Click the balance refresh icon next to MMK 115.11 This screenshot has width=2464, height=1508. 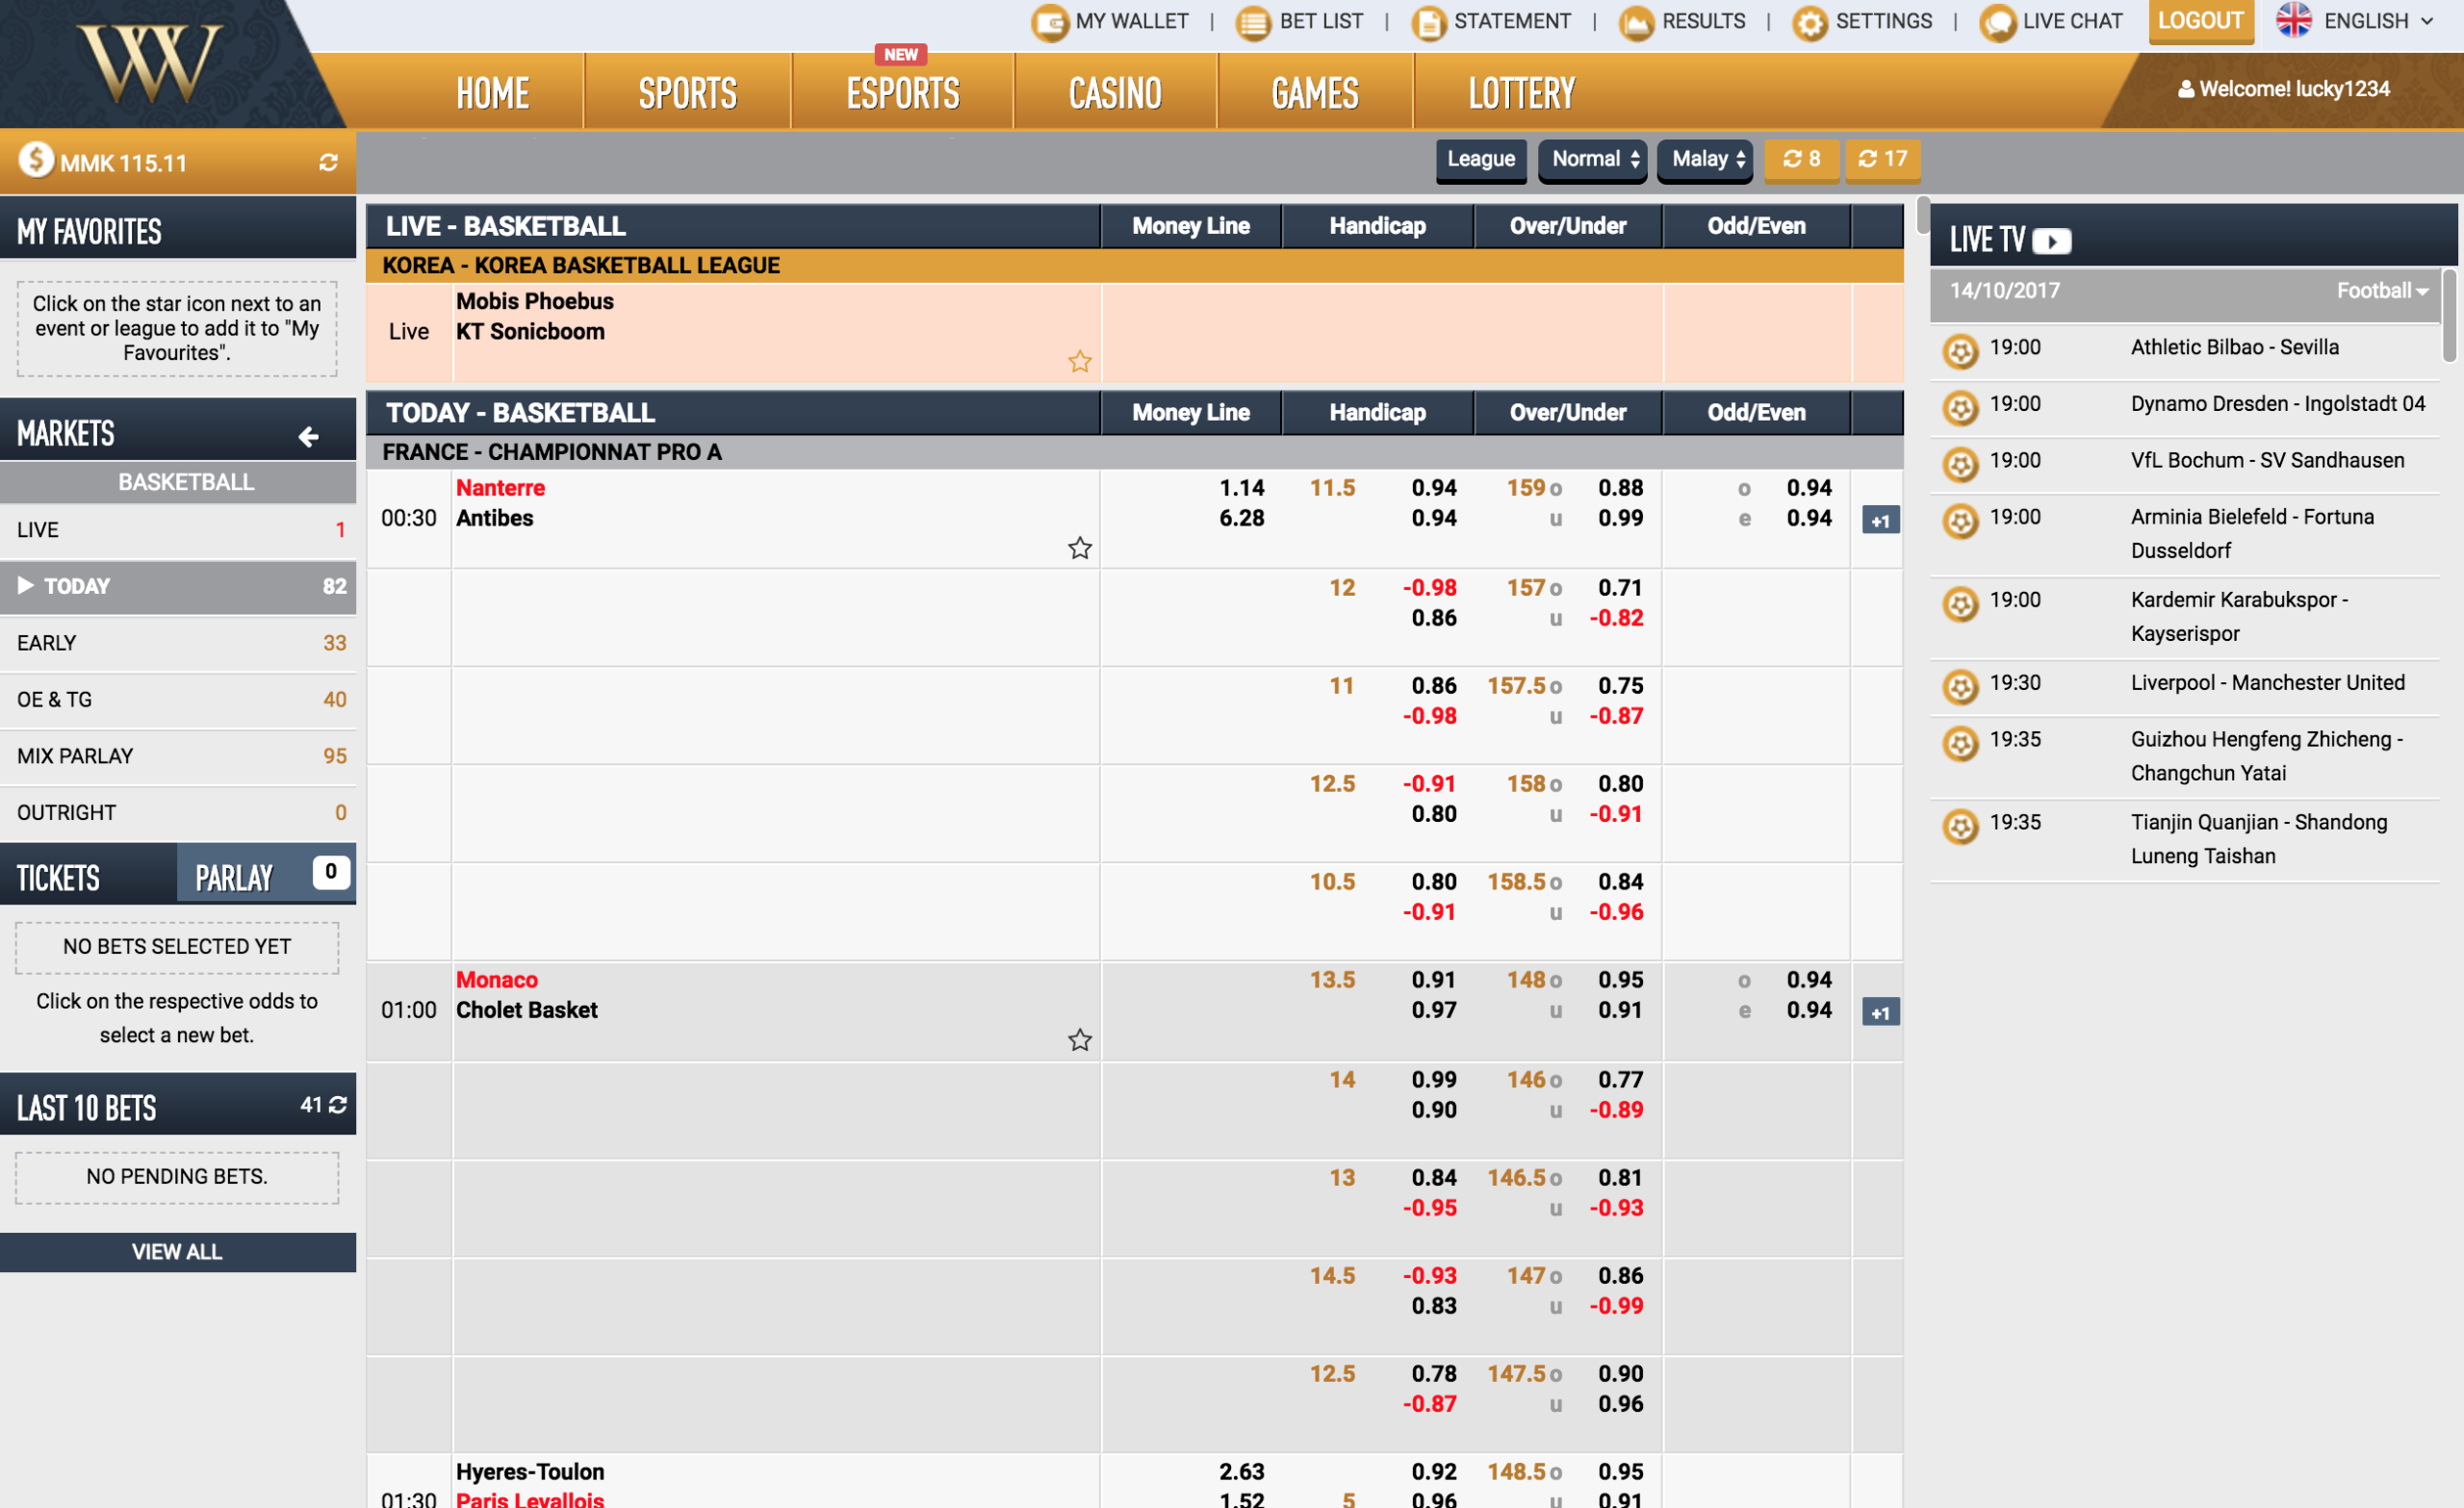(328, 162)
